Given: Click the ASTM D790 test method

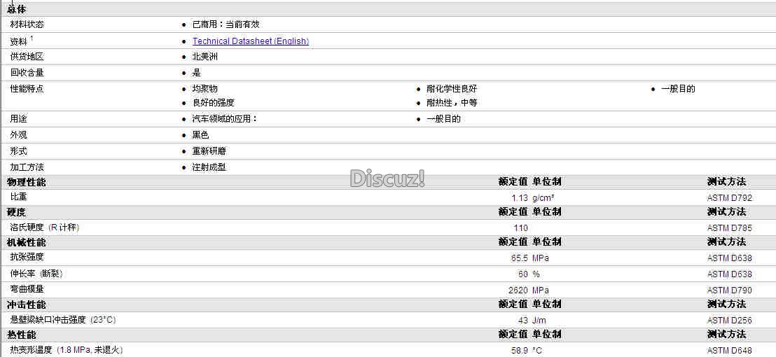Looking at the screenshot, I should [730, 290].
